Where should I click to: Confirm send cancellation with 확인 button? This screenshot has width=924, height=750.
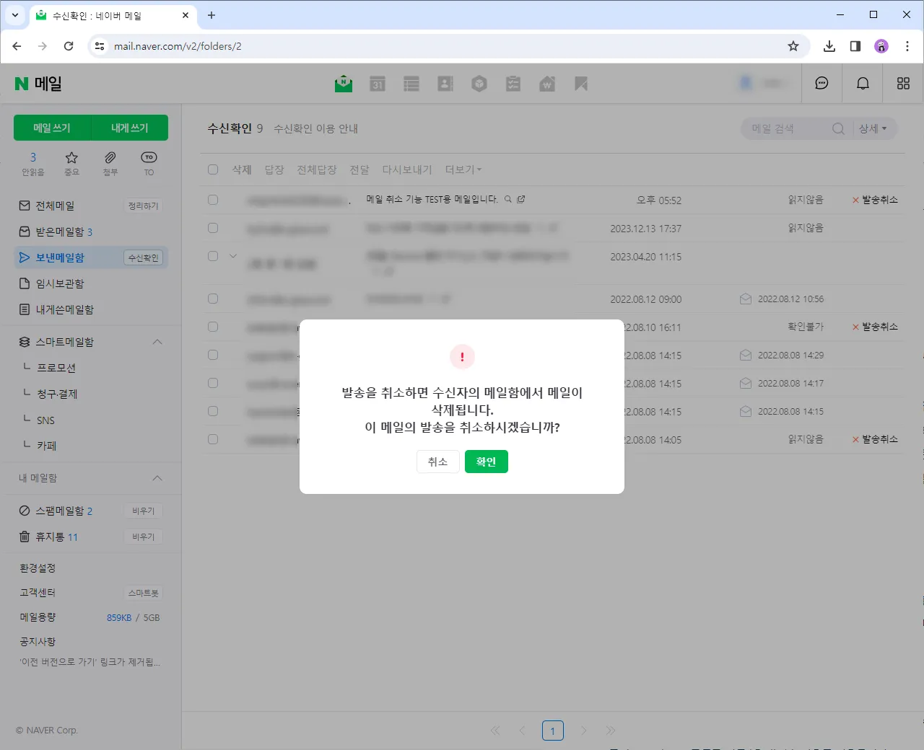(x=486, y=461)
